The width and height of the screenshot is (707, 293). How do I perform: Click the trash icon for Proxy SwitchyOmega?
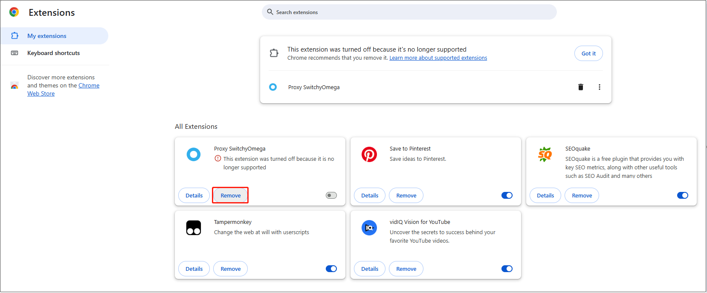pyautogui.click(x=580, y=87)
